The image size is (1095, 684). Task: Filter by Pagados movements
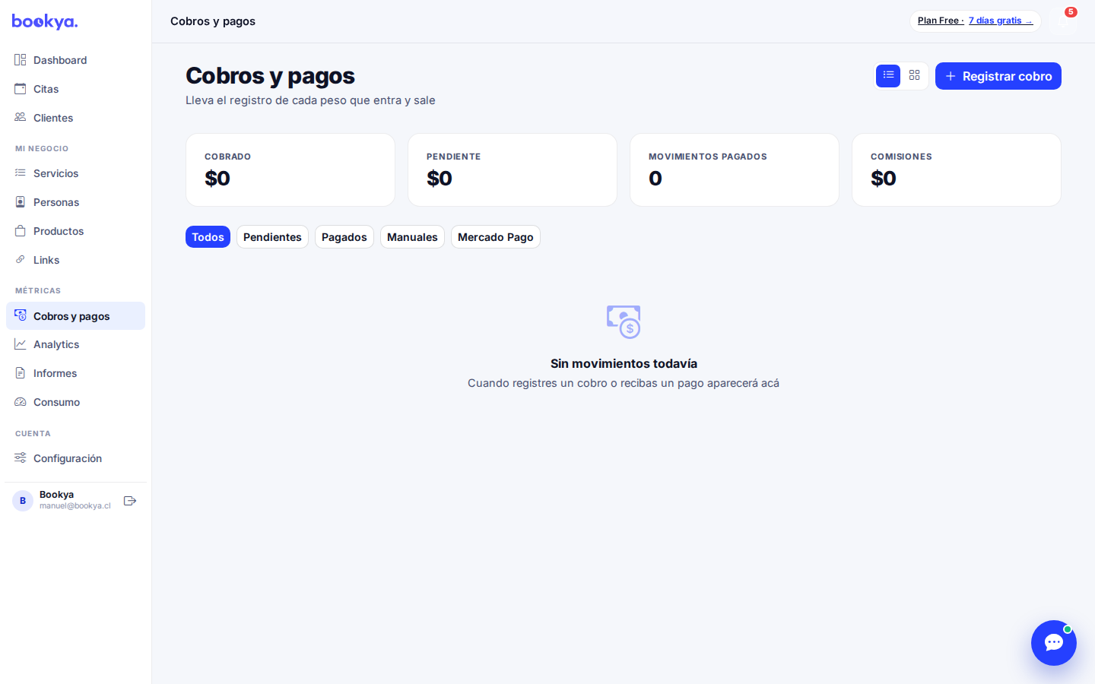pyautogui.click(x=344, y=237)
